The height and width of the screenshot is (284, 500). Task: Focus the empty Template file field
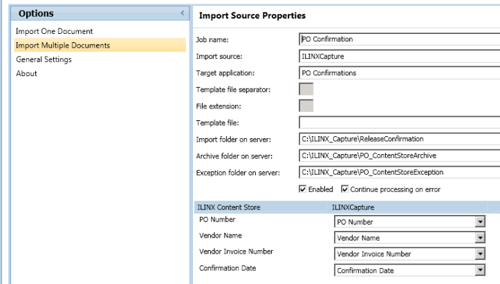(398, 122)
